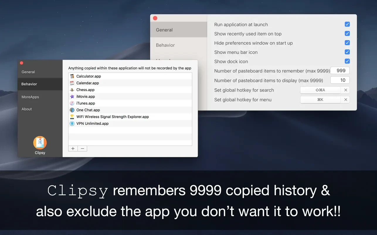Image resolution: width=377 pixels, height=235 pixels.
Task: Select WiFi Wireless Signal Strength Explorer.app row
Action: (x=113, y=117)
